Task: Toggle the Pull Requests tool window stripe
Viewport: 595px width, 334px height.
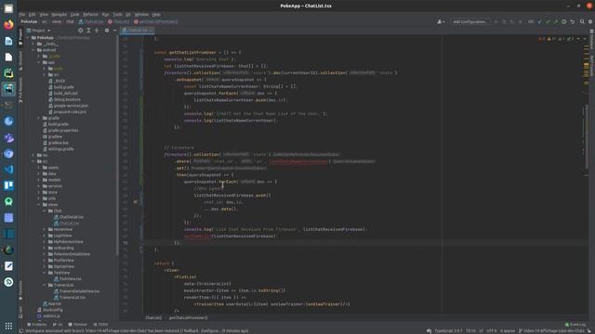Action: pos(20,90)
